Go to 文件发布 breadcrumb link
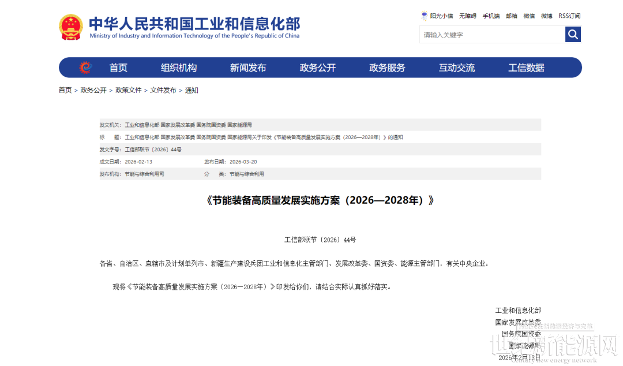 (163, 90)
